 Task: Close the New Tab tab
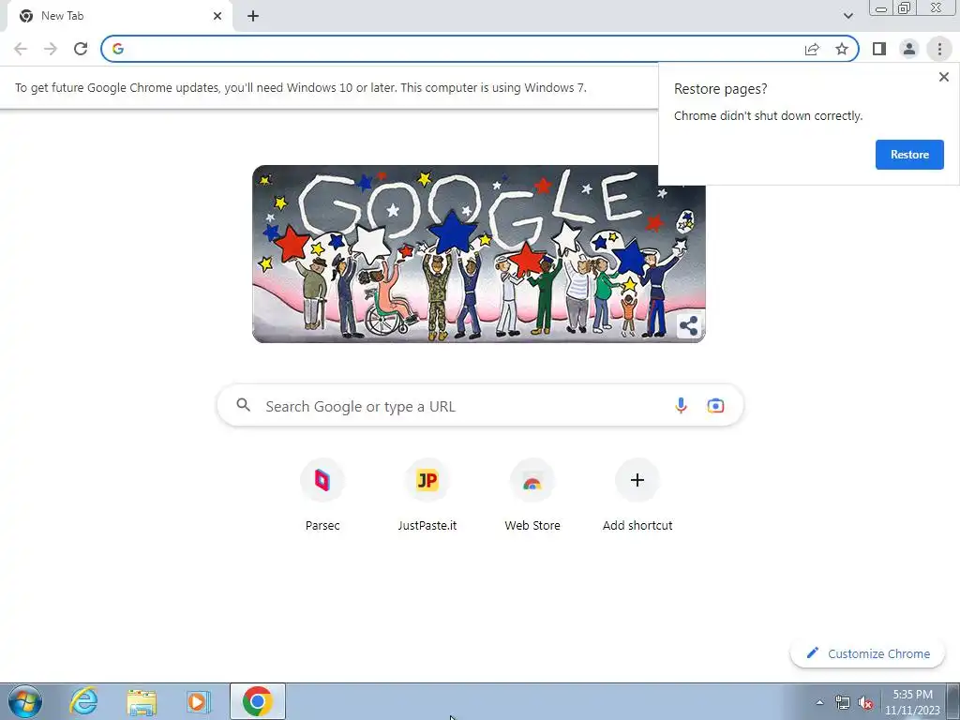pyautogui.click(x=217, y=16)
